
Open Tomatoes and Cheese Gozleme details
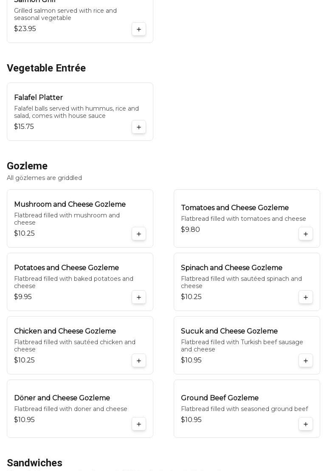click(235, 208)
